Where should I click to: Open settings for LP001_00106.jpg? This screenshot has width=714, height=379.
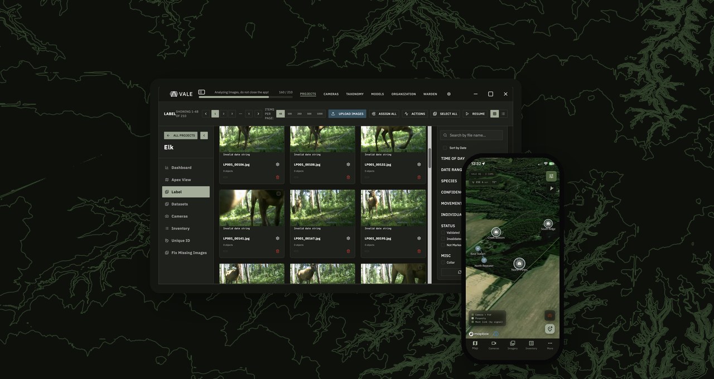pos(278,164)
